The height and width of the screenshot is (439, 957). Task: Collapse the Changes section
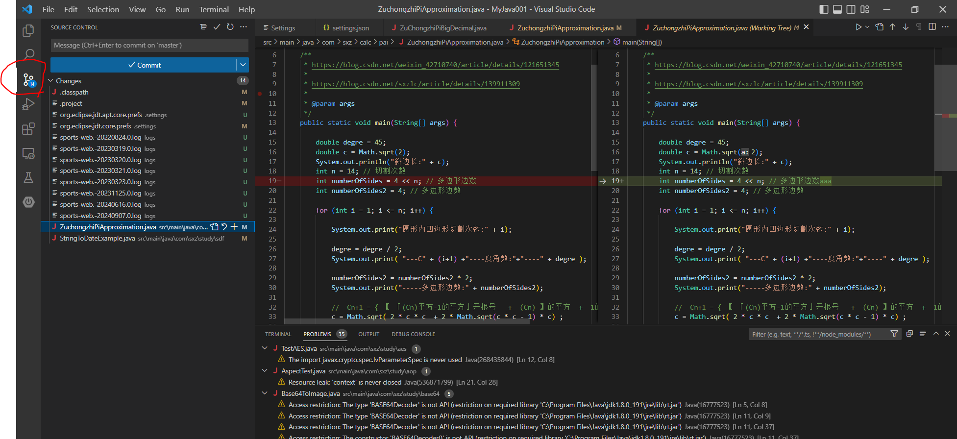pos(50,81)
